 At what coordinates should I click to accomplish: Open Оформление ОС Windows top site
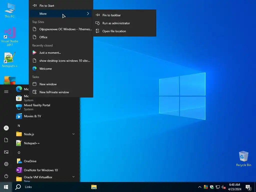pos(61,29)
